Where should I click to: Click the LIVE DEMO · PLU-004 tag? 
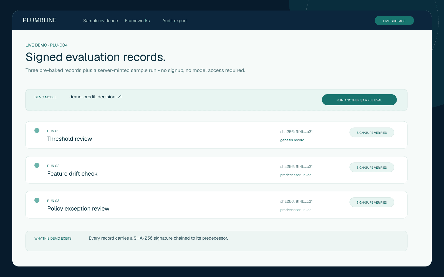tap(47, 45)
